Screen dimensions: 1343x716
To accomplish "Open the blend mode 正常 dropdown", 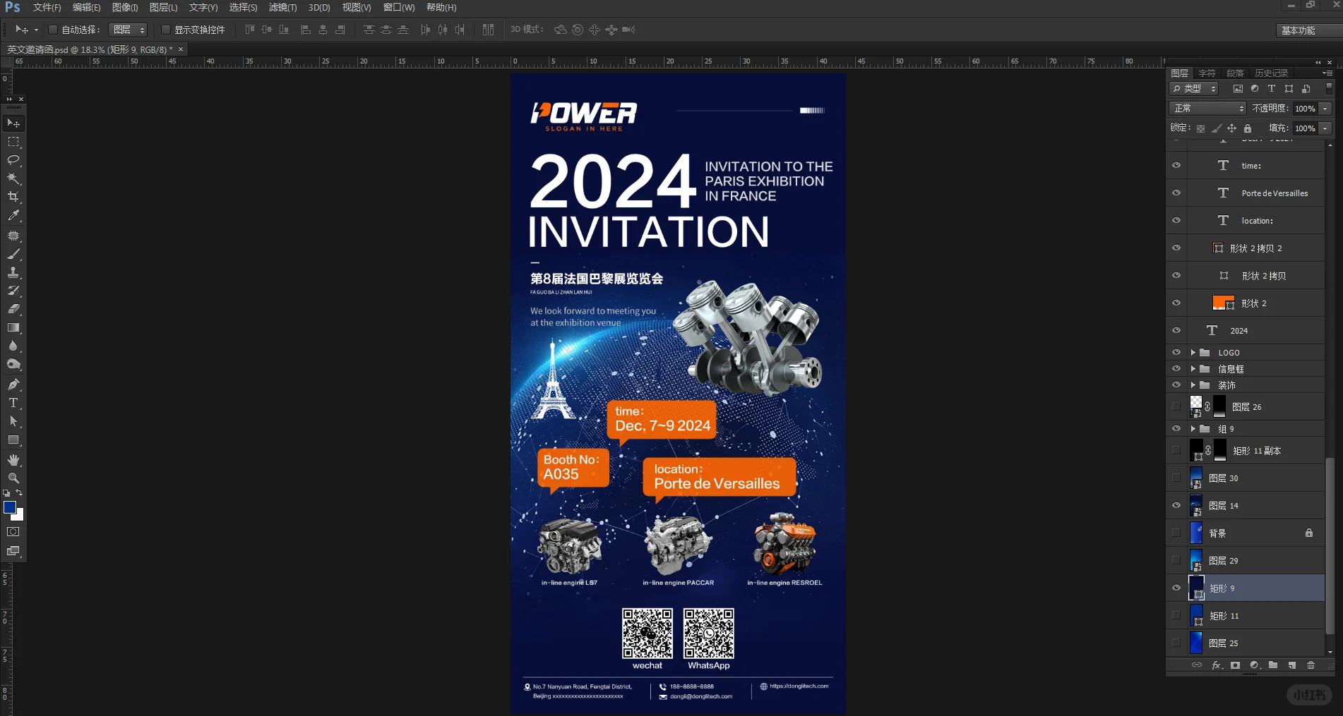I will click(1208, 109).
